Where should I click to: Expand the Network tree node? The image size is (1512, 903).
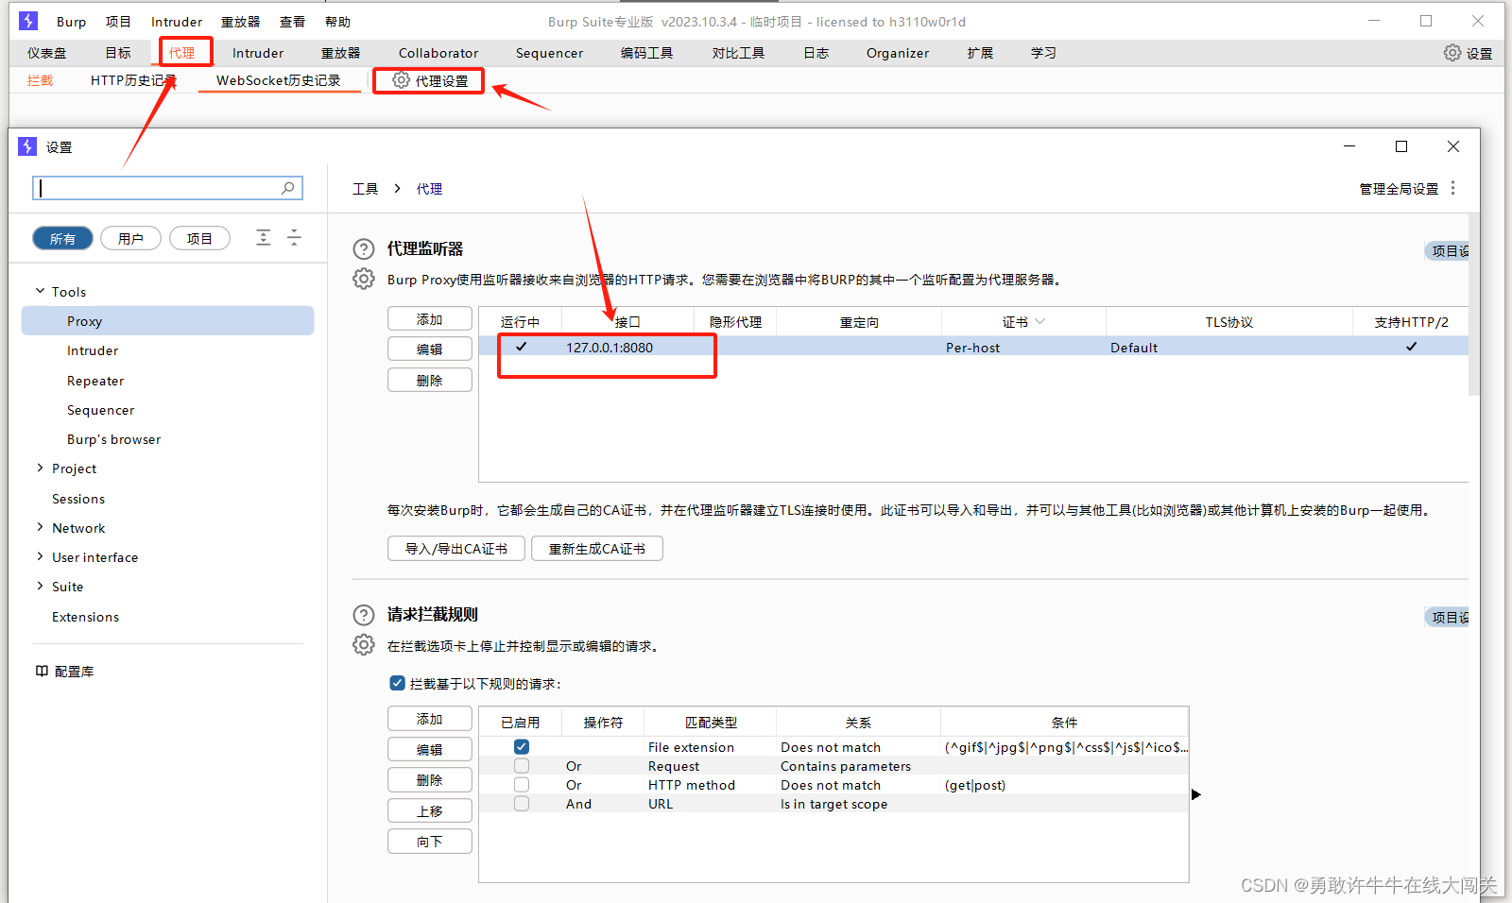(x=40, y=527)
